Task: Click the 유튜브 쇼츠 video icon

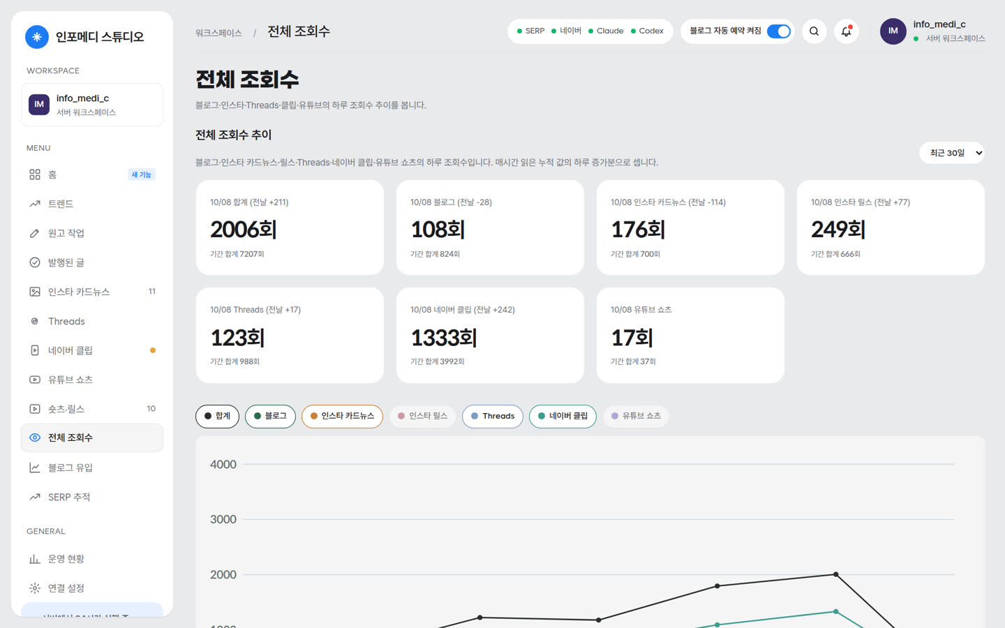Action: click(x=35, y=380)
